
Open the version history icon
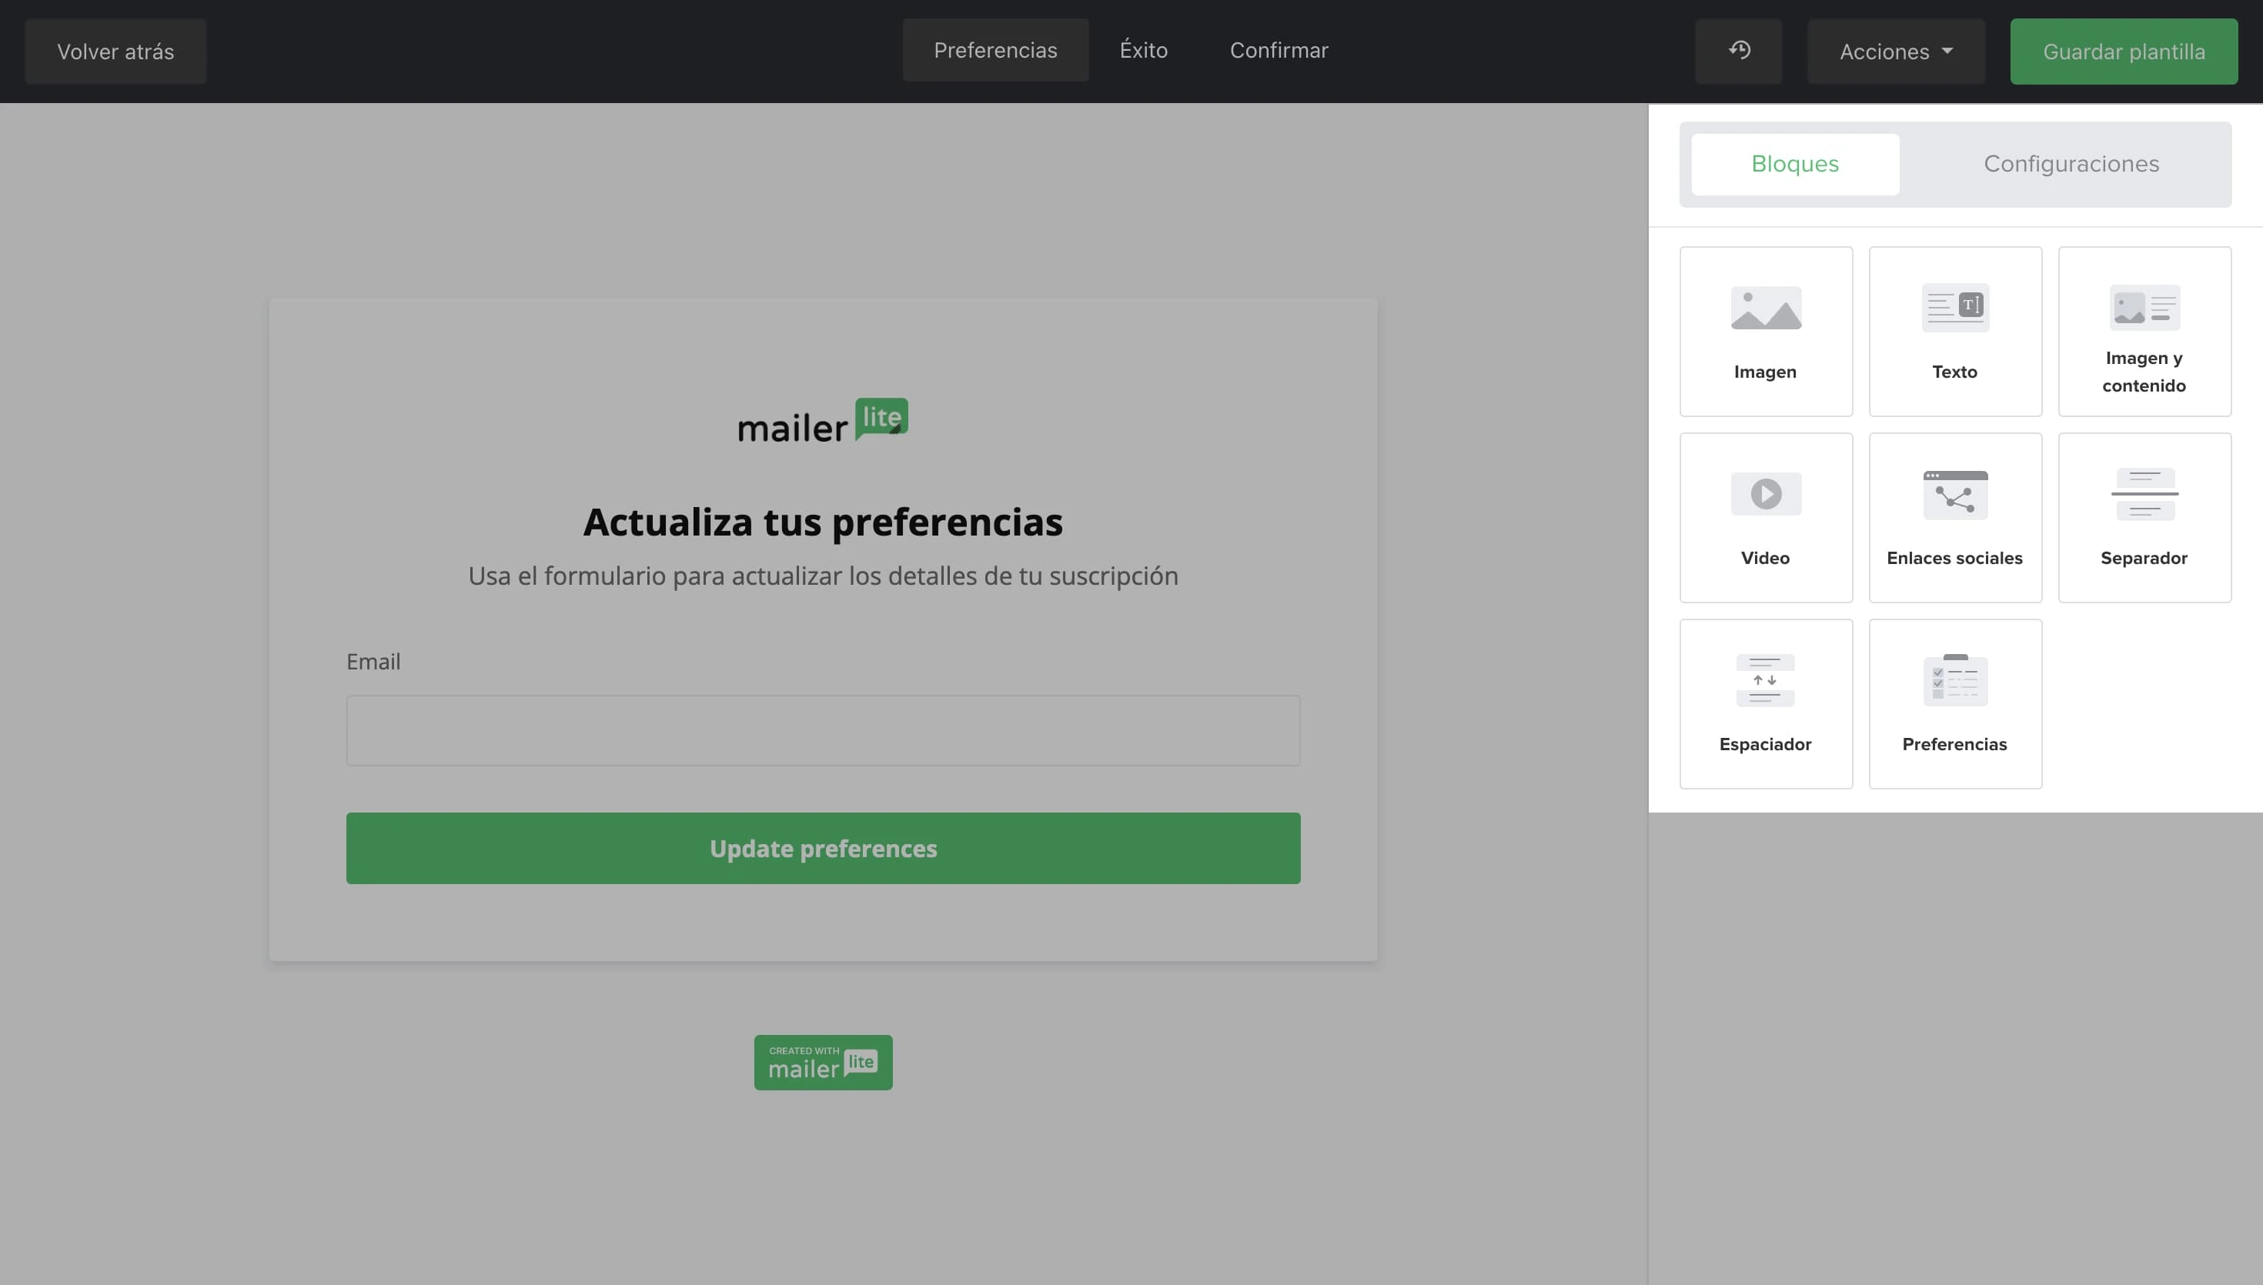click(x=1738, y=52)
